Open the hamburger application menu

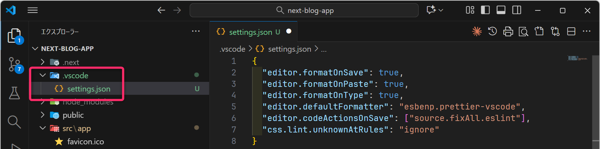(x=32, y=10)
